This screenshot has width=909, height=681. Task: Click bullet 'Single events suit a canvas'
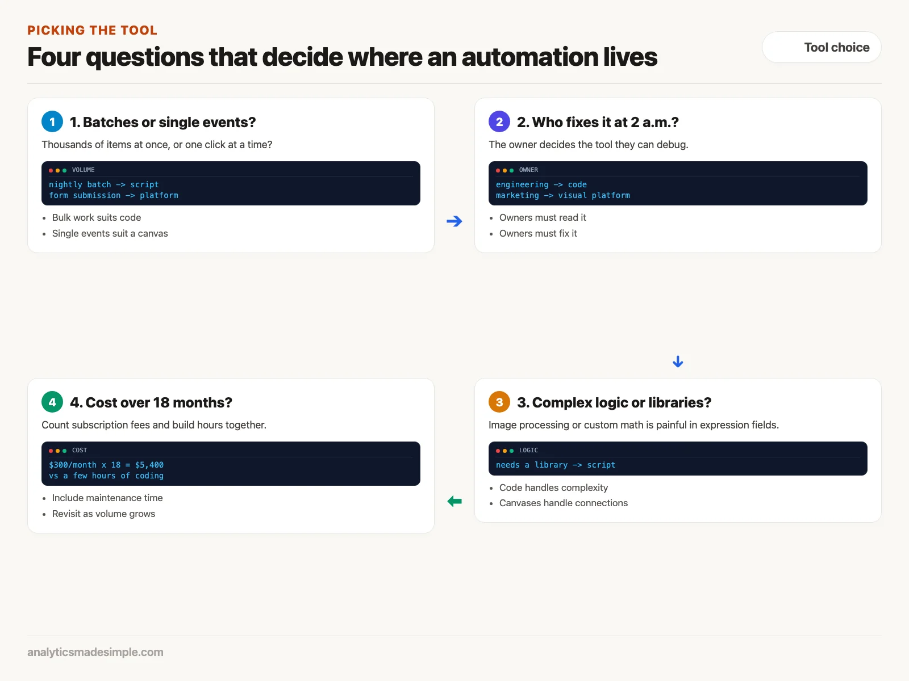click(x=110, y=233)
